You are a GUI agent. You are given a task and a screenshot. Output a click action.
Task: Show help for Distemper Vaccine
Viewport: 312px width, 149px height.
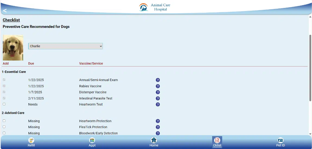coord(158,92)
